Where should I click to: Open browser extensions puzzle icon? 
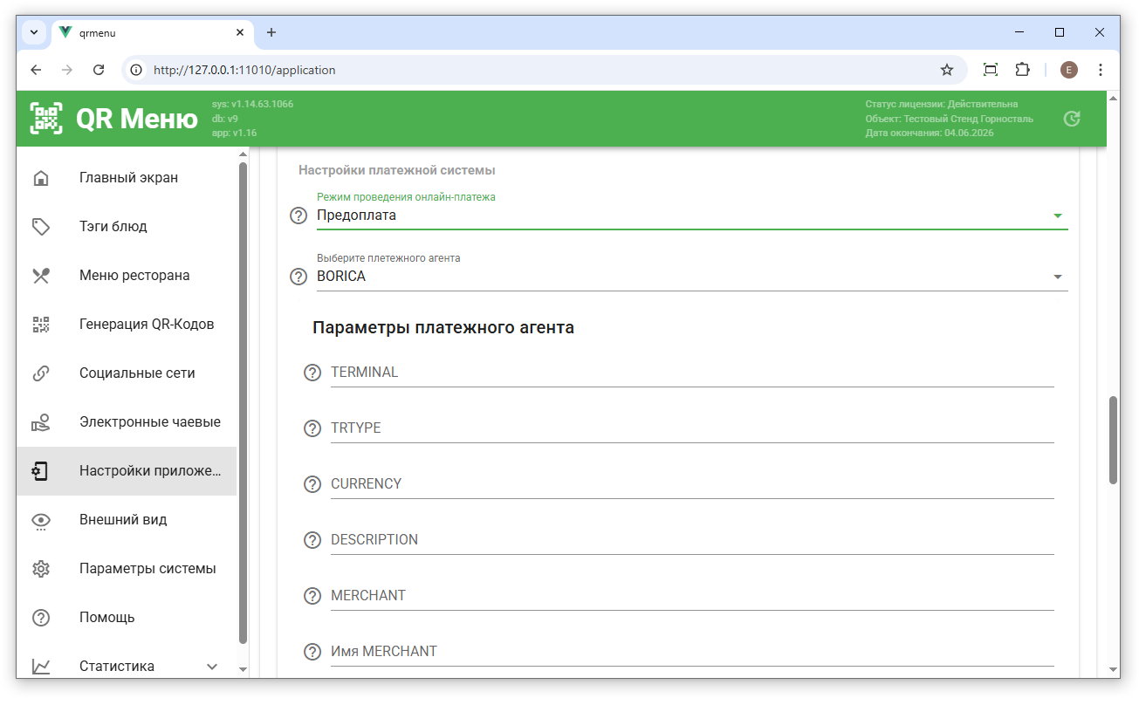[x=1022, y=70]
